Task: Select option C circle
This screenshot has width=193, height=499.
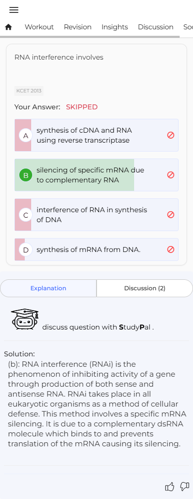Action: (26, 215)
